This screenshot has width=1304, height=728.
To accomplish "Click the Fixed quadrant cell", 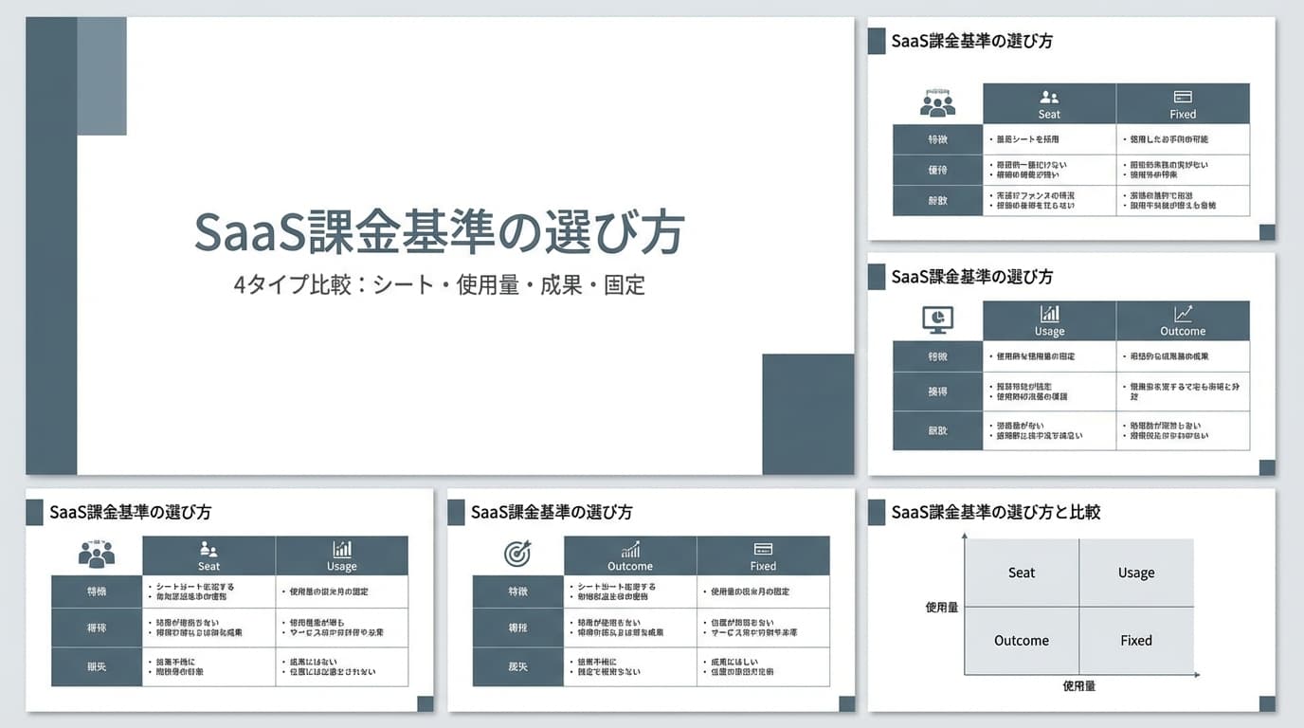I will (x=1137, y=640).
